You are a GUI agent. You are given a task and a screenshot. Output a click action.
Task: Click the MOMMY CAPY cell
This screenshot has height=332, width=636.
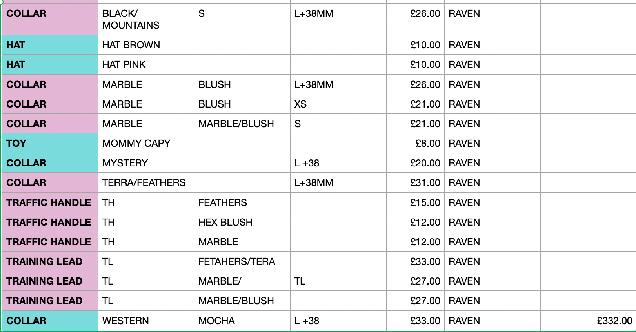[146, 143]
